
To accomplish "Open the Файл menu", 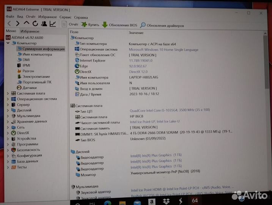I will point(10,16).
